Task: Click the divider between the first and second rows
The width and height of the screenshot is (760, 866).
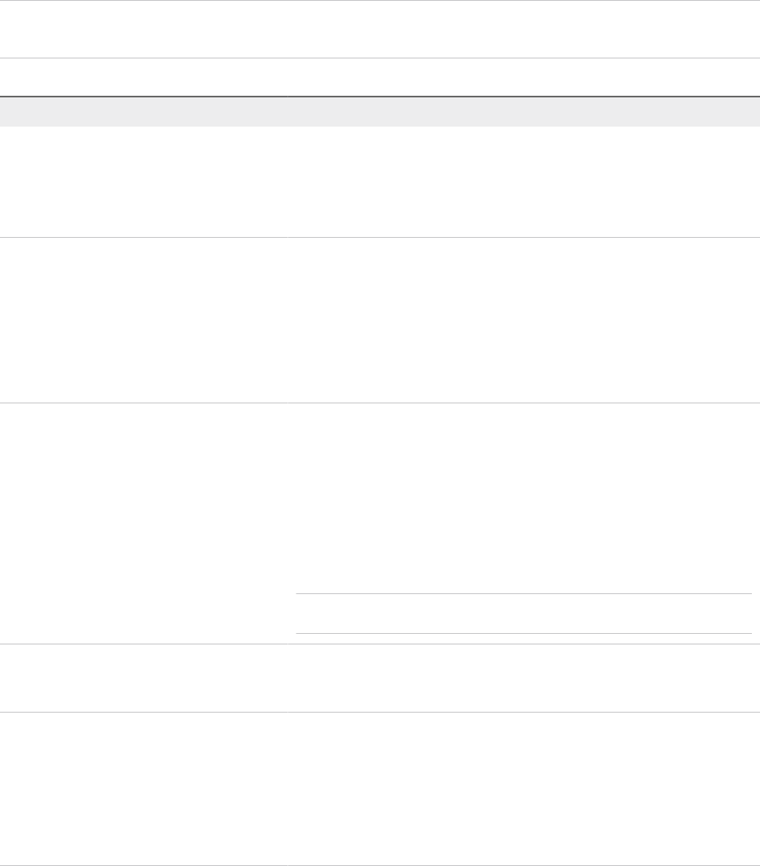Action: pyautogui.click(x=380, y=237)
